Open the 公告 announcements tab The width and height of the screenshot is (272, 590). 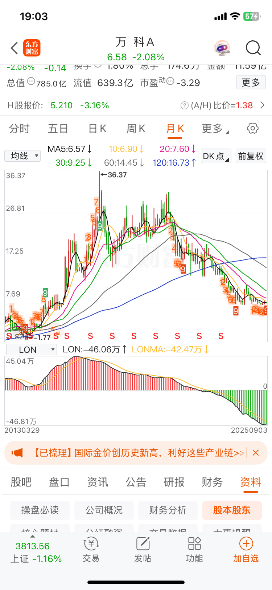(x=136, y=482)
